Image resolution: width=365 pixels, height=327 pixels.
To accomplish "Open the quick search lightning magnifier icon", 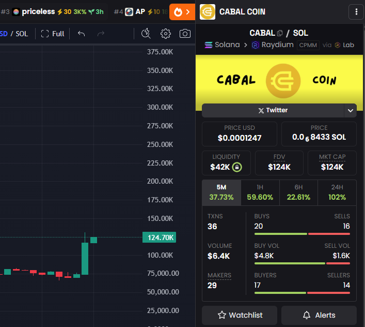I will click(x=146, y=33).
